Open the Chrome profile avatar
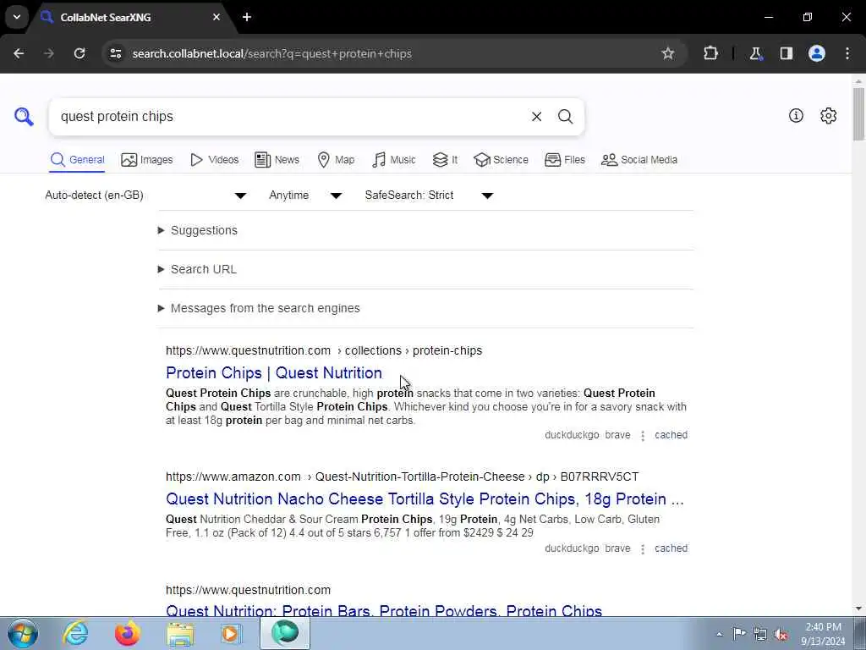The image size is (866, 650). click(816, 53)
